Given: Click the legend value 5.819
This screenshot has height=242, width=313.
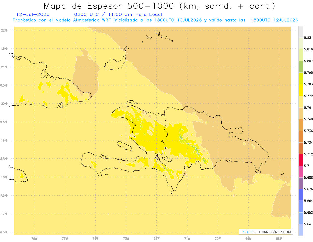Looking at the screenshot, I should (309, 49).
